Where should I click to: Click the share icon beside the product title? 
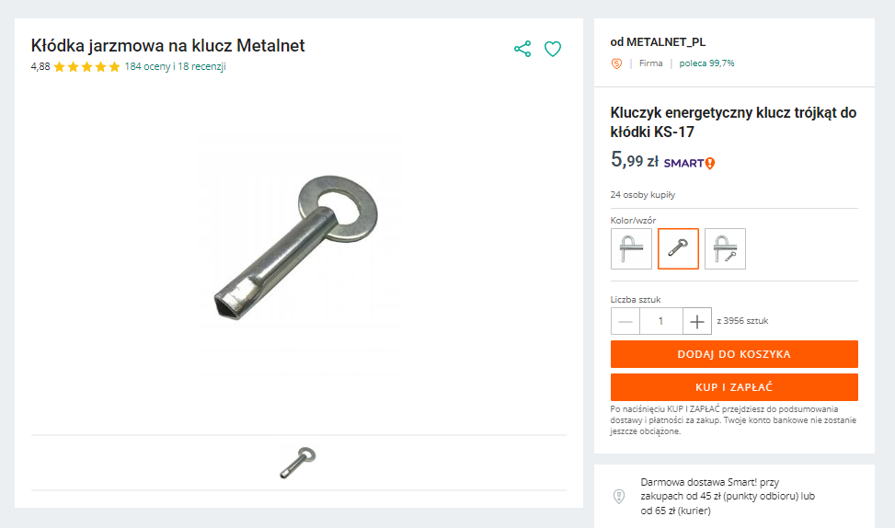click(x=522, y=49)
